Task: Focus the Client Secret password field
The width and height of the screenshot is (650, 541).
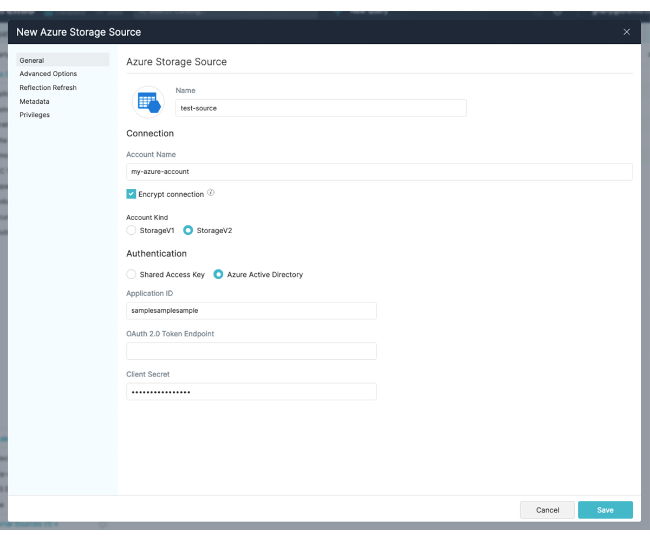Action: click(x=251, y=392)
